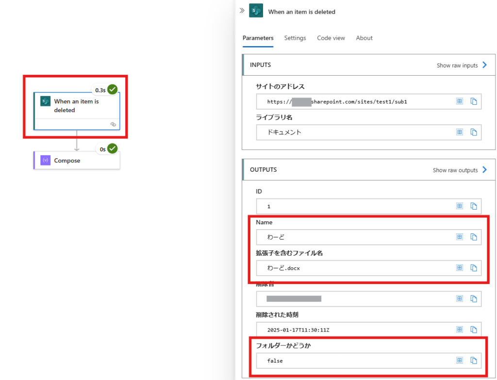Image resolution: width=497 pixels, height=380 pixels.
Task: Open the About tab
Action: [364, 38]
